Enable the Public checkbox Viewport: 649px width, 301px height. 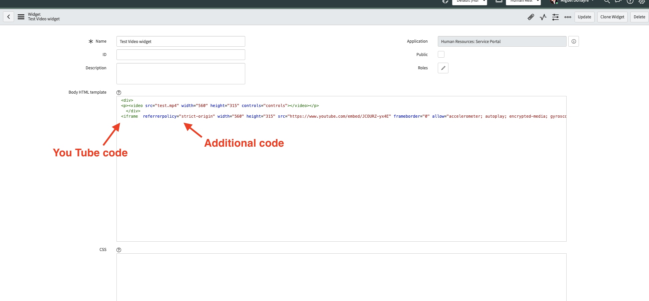coord(441,54)
